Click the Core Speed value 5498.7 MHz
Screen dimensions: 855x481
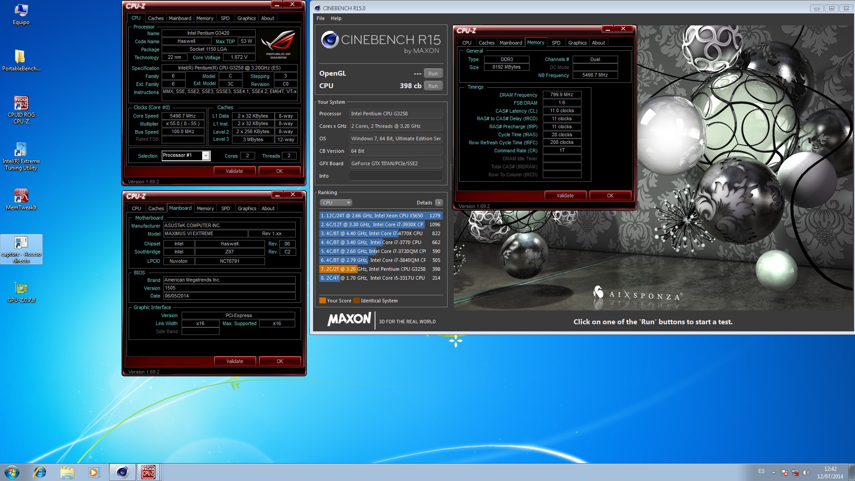tap(183, 116)
